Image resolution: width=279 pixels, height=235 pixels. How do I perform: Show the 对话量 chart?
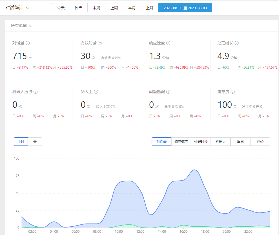click(161, 142)
